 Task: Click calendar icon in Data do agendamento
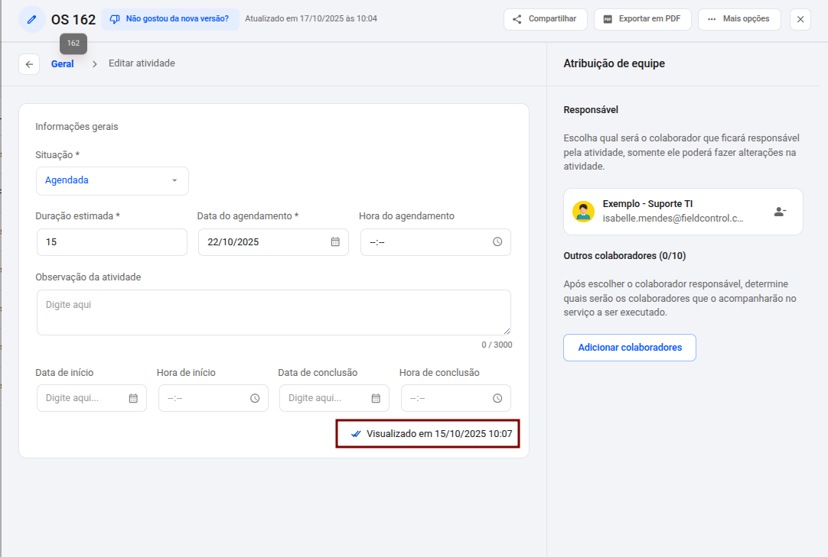(x=335, y=242)
